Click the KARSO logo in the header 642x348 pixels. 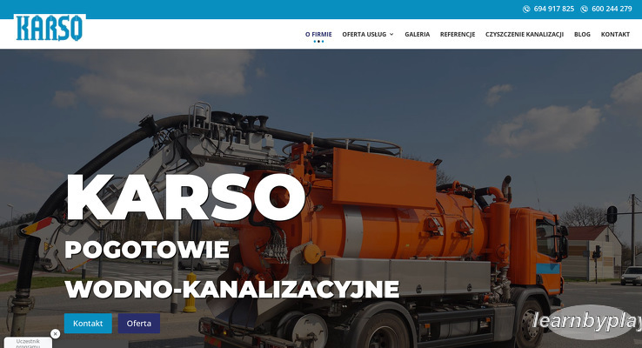[50, 29]
